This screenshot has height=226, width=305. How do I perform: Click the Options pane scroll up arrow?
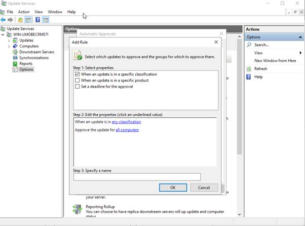click(240, 36)
